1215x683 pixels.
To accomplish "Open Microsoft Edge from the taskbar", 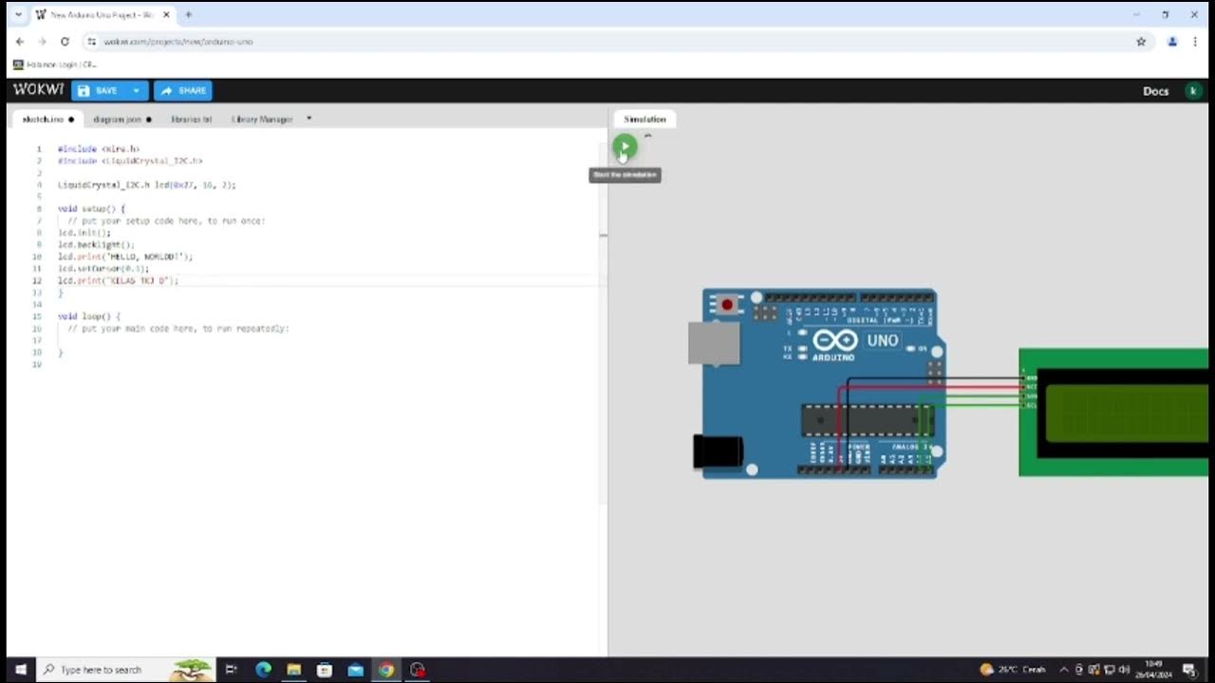I will tap(263, 670).
